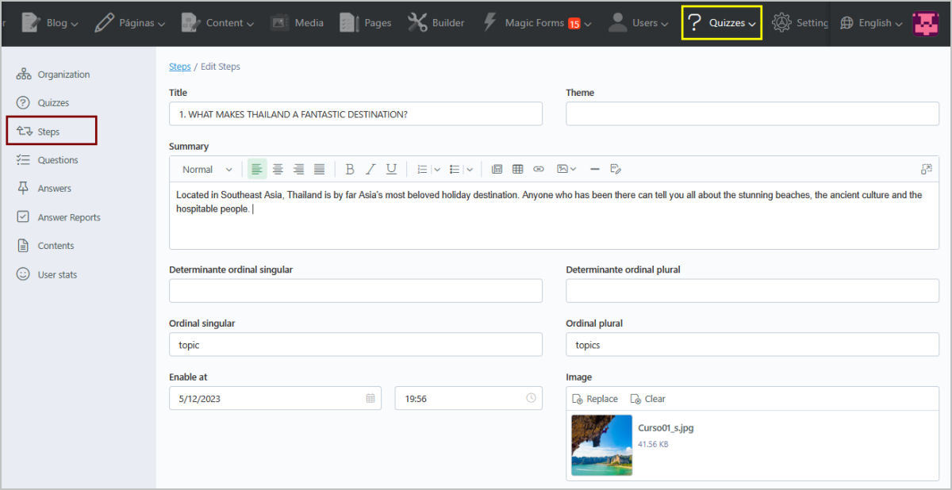Screen dimensions: 952x490
Task: Open the Content dropdown menu
Action: point(217,23)
